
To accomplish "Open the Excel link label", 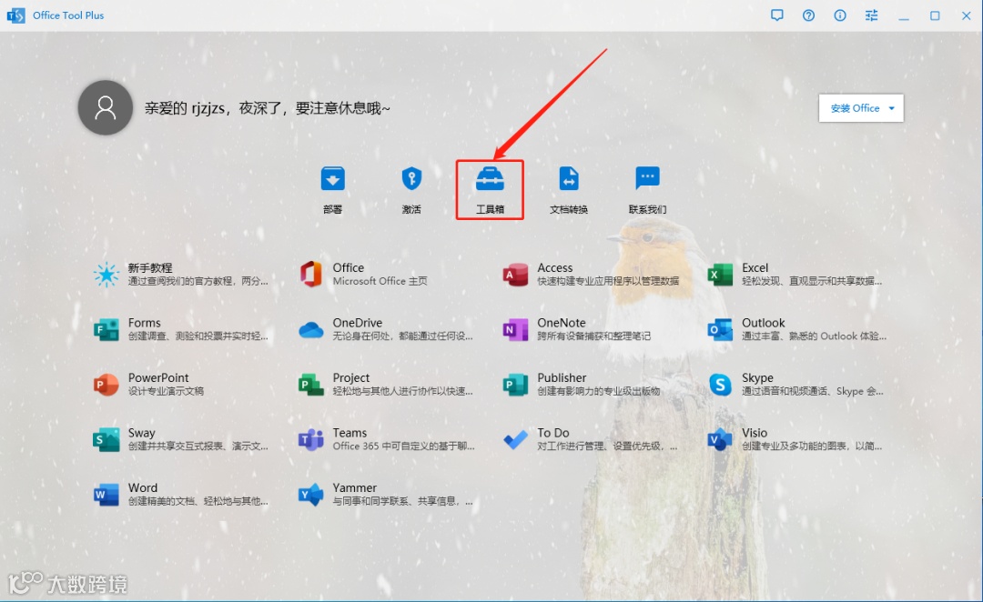I will click(x=755, y=267).
